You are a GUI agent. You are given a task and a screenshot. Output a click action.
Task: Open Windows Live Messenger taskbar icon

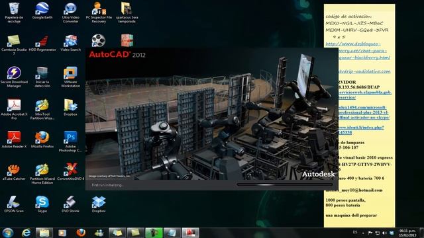coord(99,233)
